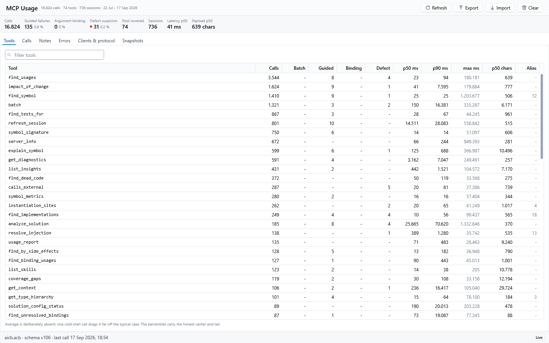The image size is (549, 343).
Task: Select the impact_of_change row
Action: [273, 87]
